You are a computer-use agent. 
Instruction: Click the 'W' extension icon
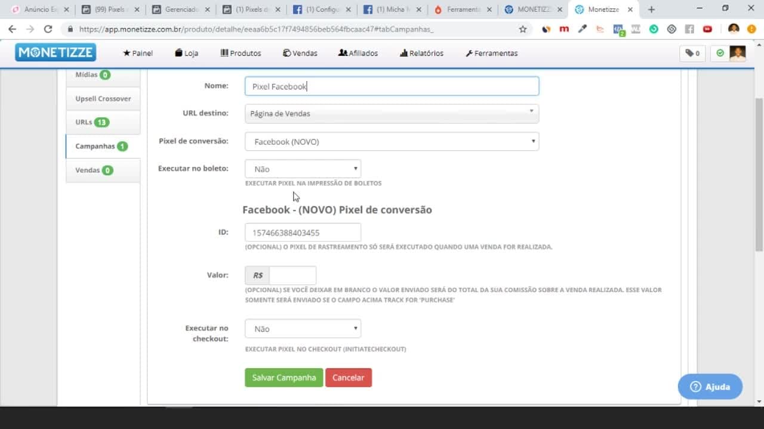(636, 29)
